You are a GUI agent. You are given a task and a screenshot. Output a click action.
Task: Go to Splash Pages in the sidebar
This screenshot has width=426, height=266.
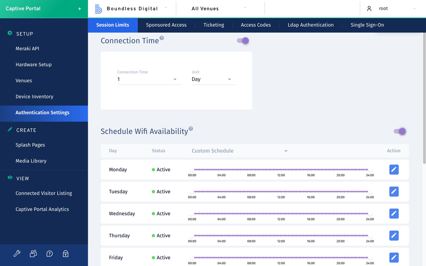click(30, 145)
